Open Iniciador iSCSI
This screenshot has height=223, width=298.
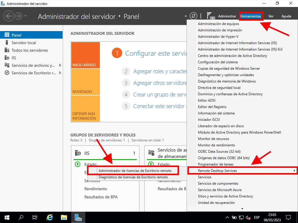209,120
